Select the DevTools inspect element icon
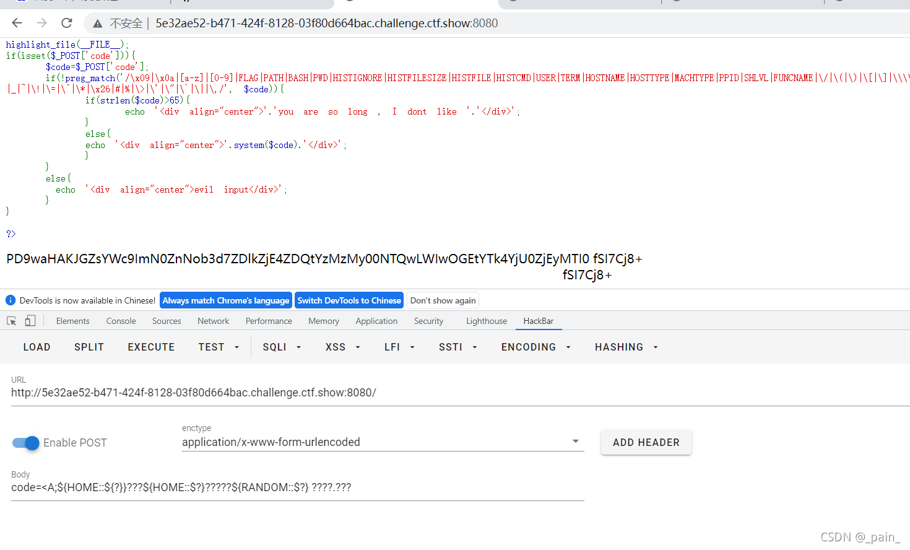The height and width of the screenshot is (550, 910). click(x=11, y=321)
